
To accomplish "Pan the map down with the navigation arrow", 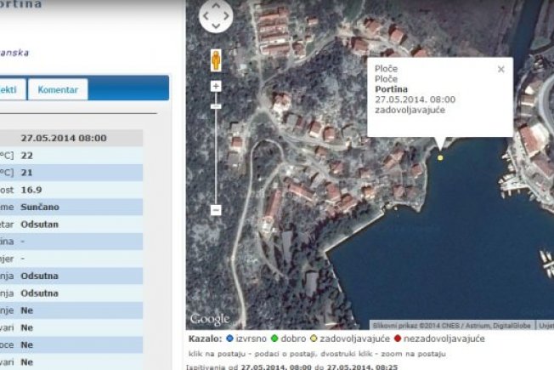I will click(x=216, y=26).
